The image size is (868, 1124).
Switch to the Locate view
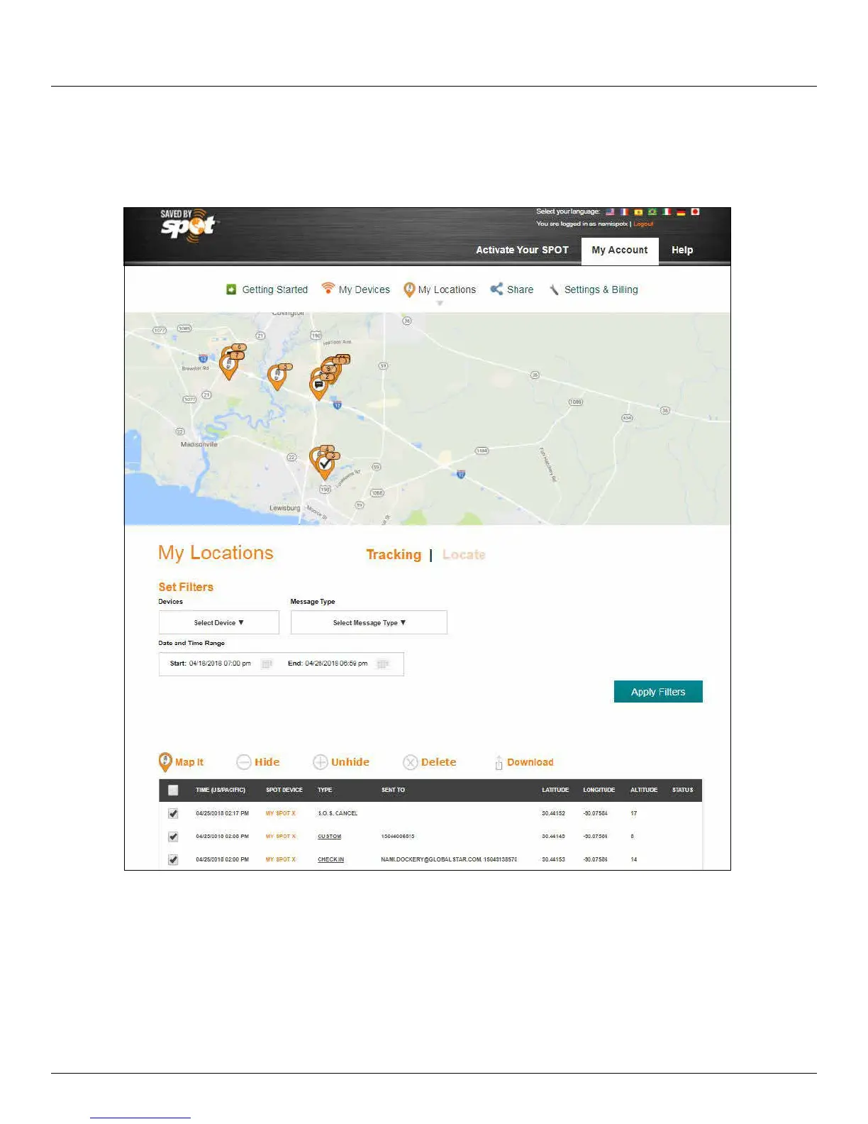tap(464, 555)
